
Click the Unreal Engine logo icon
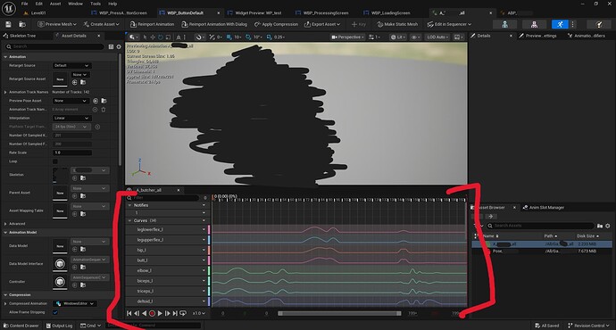[x=9, y=8]
